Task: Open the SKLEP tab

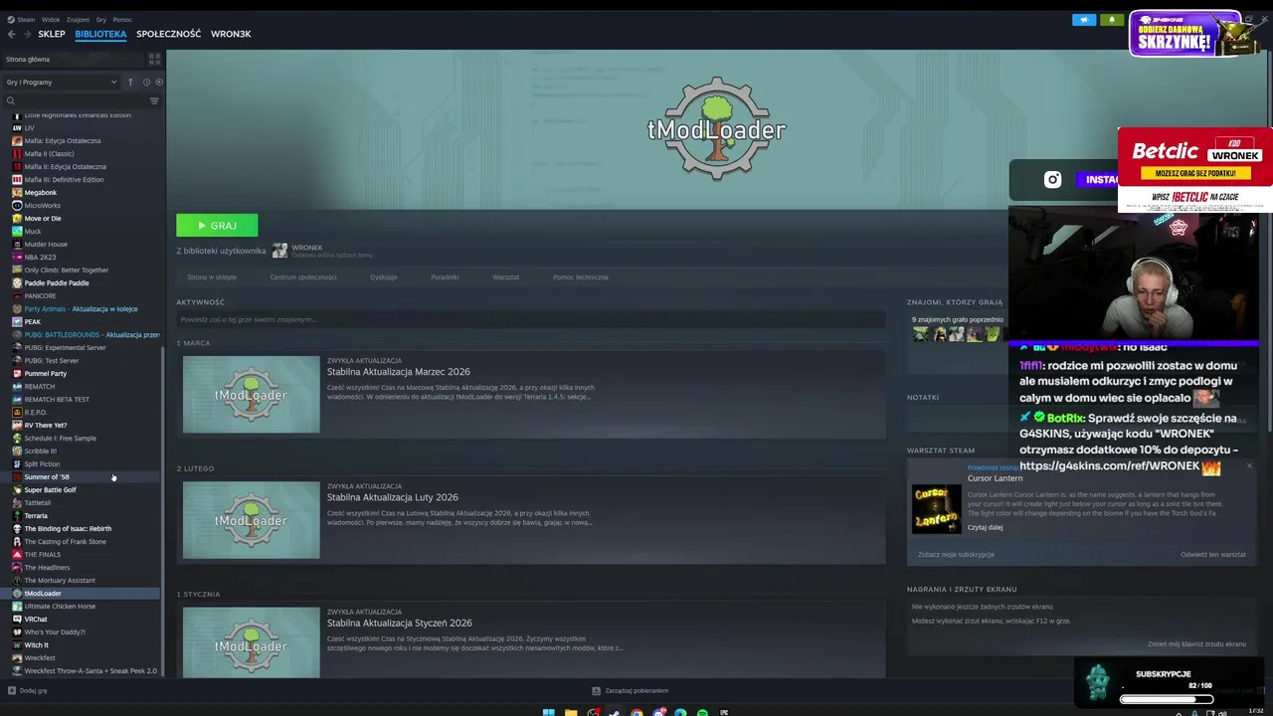Action: click(52, 34)
